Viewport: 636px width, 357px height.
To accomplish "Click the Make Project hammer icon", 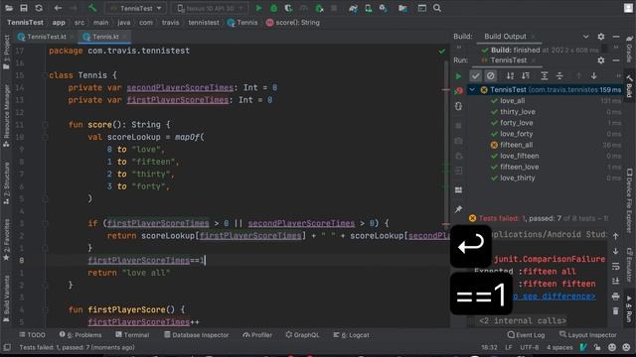I will [x=92, y=8].
